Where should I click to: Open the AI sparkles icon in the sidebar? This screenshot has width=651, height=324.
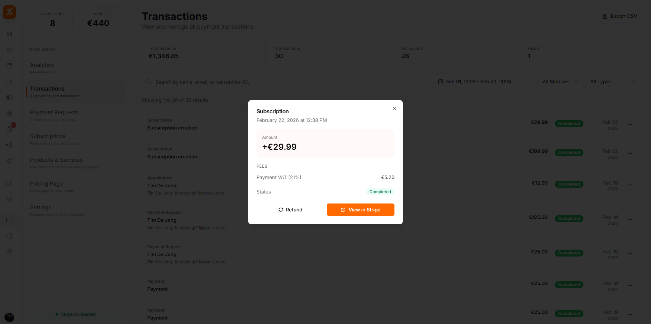[9, 161]
